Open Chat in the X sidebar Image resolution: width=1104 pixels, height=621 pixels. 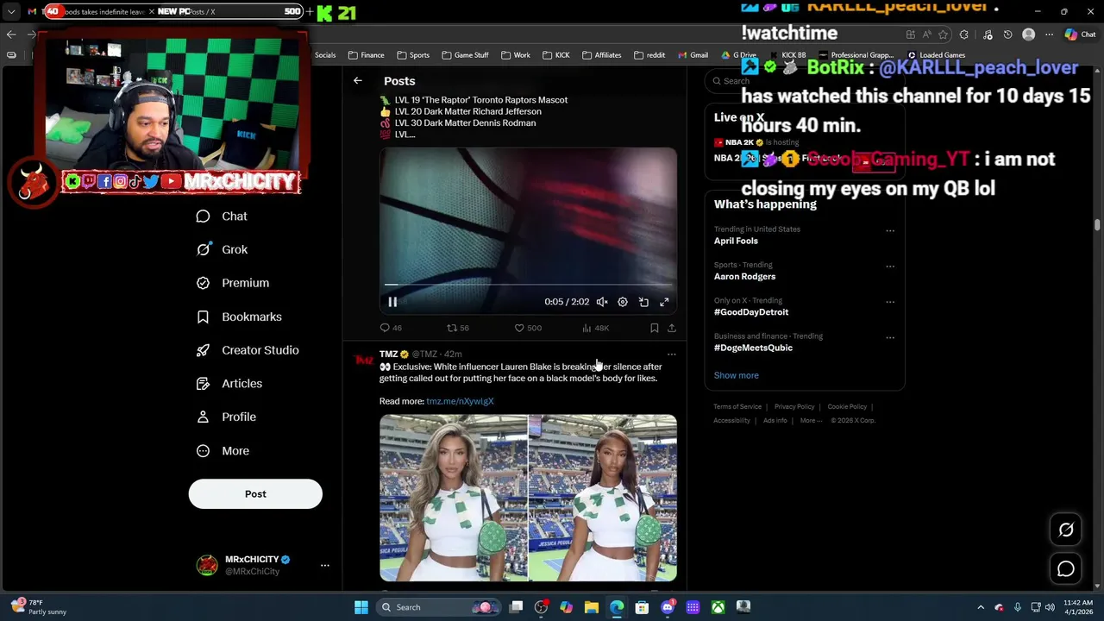[x=222, y=216]
